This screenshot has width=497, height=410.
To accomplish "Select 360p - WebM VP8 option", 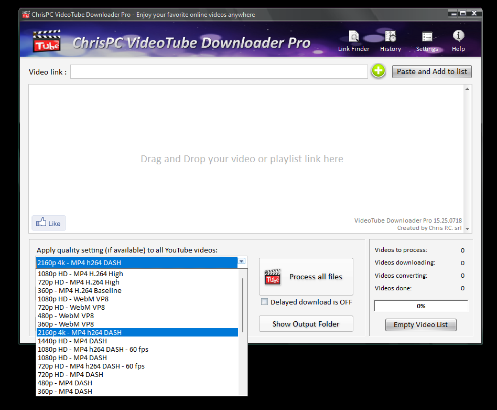I will (137, 324).
